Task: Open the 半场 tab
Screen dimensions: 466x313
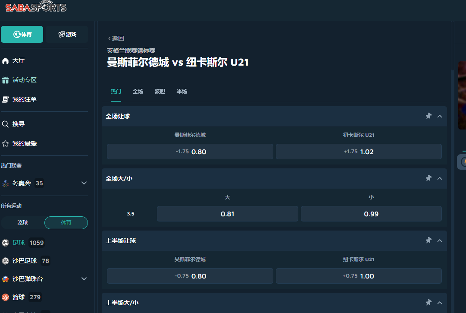Action: tap(182, 92)
